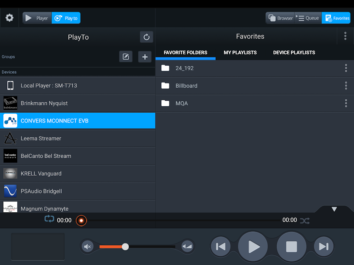Click the orange volume slider track
The width and height of the screenshot is (354, 265).
click(112, 247)
